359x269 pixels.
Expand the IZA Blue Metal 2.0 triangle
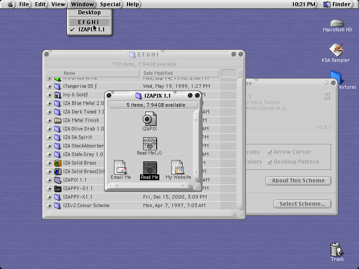pyautogui.click(x=49, y=104)
